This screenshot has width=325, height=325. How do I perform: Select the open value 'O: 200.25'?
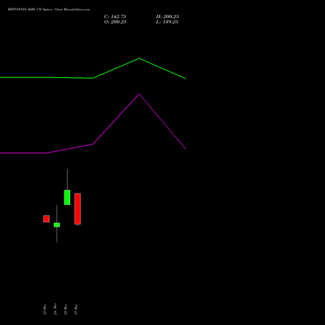115,22
